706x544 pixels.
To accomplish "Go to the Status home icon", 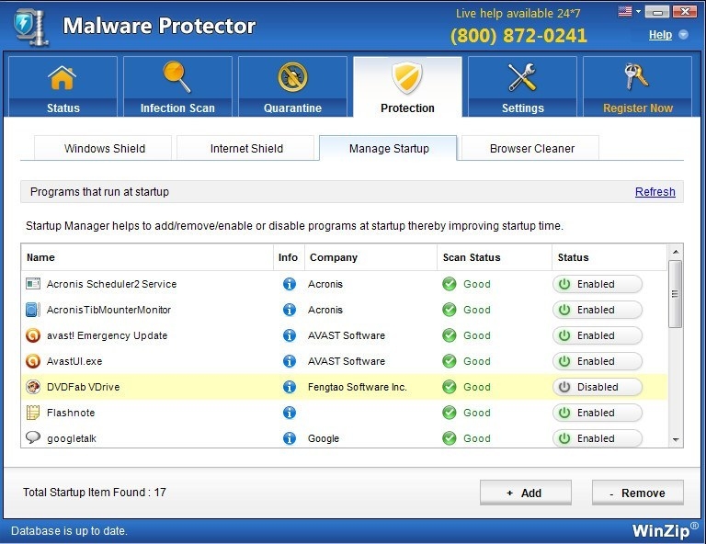I will pyautogui.click(x=63, y=79).
